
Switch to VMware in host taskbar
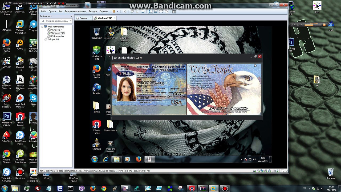point(213,189)
